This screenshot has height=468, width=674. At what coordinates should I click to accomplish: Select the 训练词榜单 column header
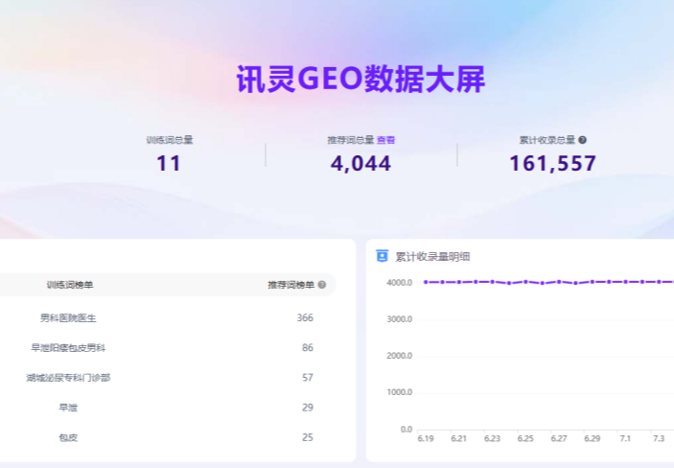point(70,285)
